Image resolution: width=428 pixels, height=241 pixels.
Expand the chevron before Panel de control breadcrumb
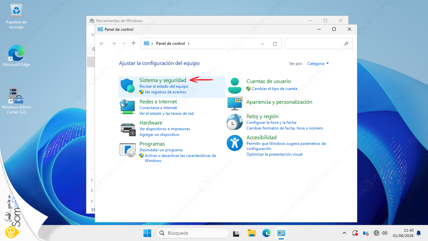click(x=152, y=44)
